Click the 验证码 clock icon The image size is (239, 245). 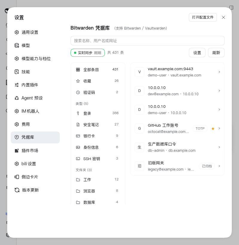click(78, 92)
